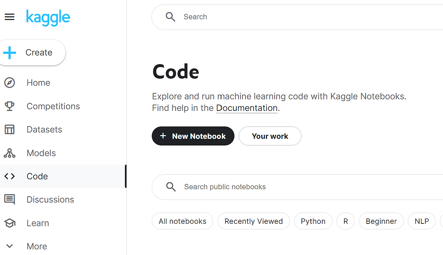This screenshot has height=255, width=443.
Task: Create a New Notebook
Action: click(x=193, y=136)
